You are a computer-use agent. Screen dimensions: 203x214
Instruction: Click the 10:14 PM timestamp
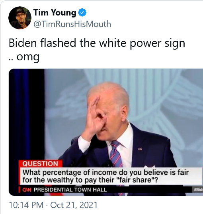click(x=26, y=205)
